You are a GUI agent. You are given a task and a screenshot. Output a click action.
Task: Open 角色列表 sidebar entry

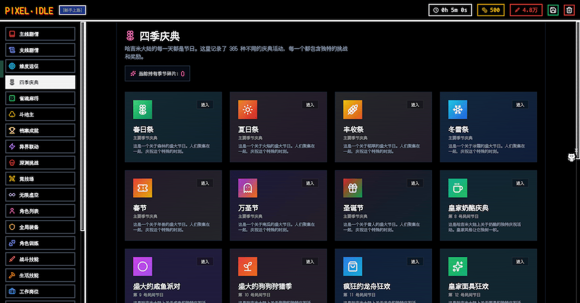(40, 211)
